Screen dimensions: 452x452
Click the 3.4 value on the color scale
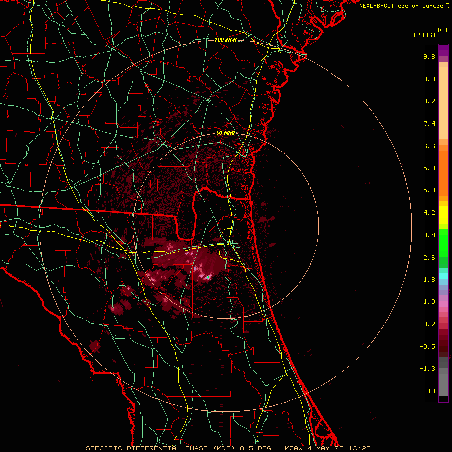[x=429, y=235]
